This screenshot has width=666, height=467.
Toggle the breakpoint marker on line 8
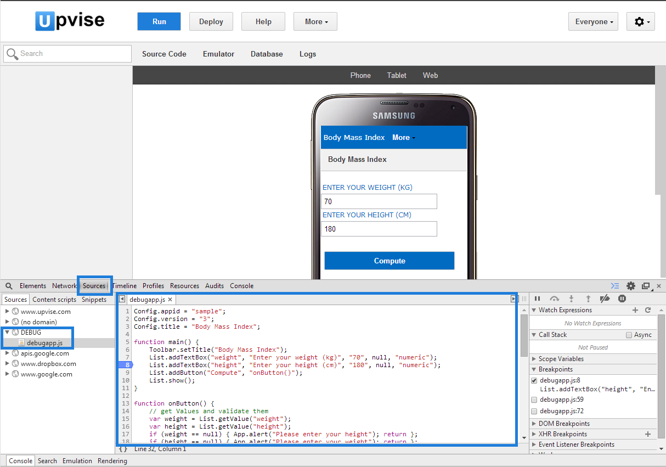click(126, 365)
